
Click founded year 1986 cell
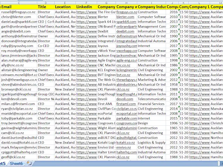point(172,65)
